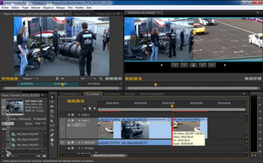Click the -1 trim backward button

pos(184,65)
